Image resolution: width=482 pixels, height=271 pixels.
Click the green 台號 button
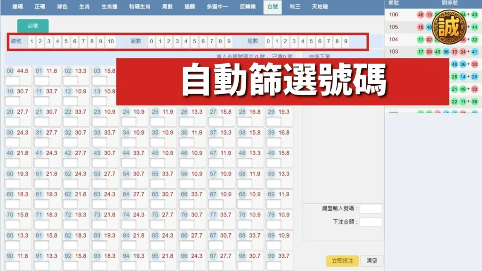(x=33, y=26)
